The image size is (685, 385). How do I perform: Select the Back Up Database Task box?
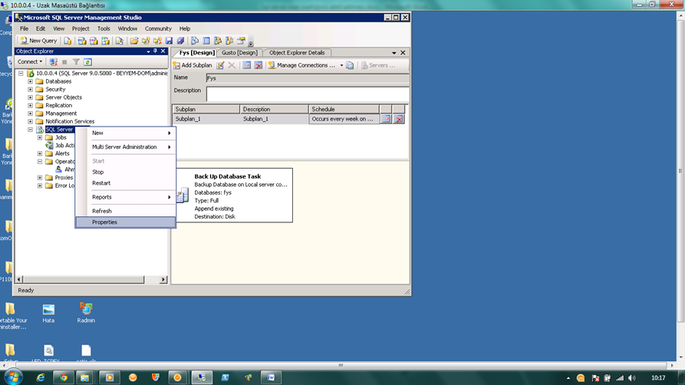[x=235, y=196]
